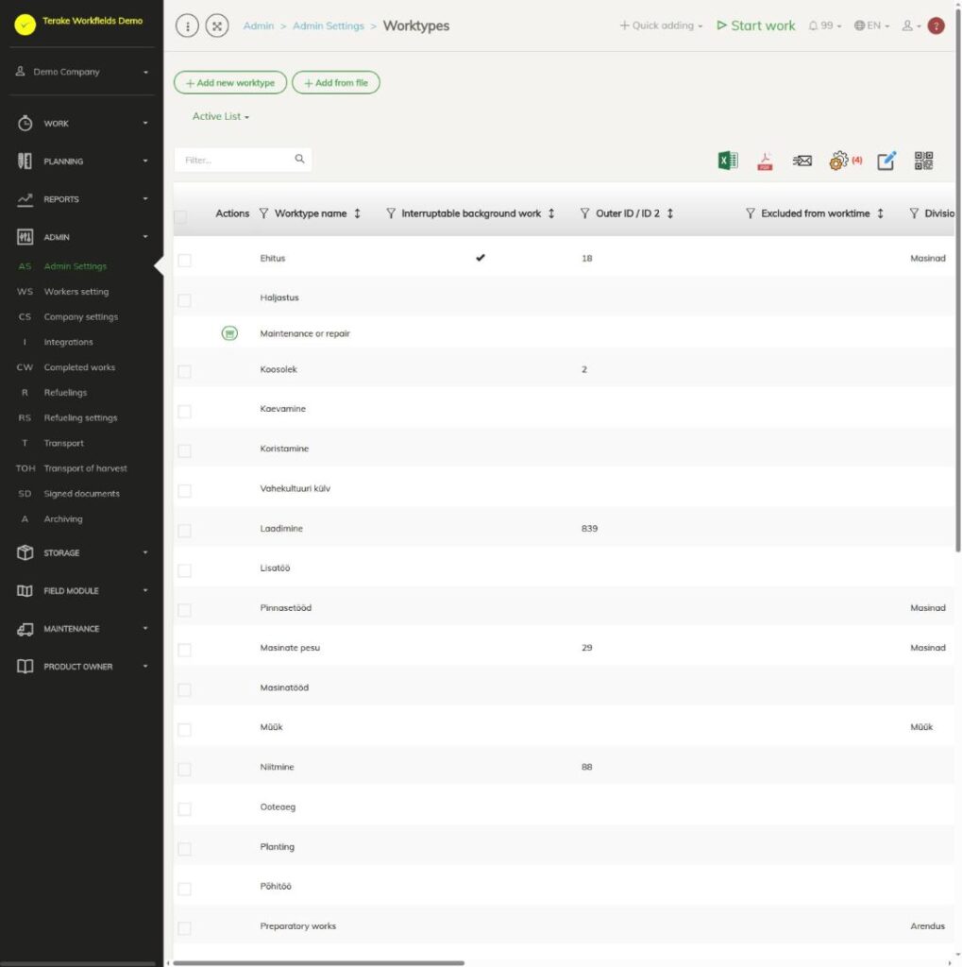Click Add from file button
Screen dimensions: 962x967
pos(336,83)
